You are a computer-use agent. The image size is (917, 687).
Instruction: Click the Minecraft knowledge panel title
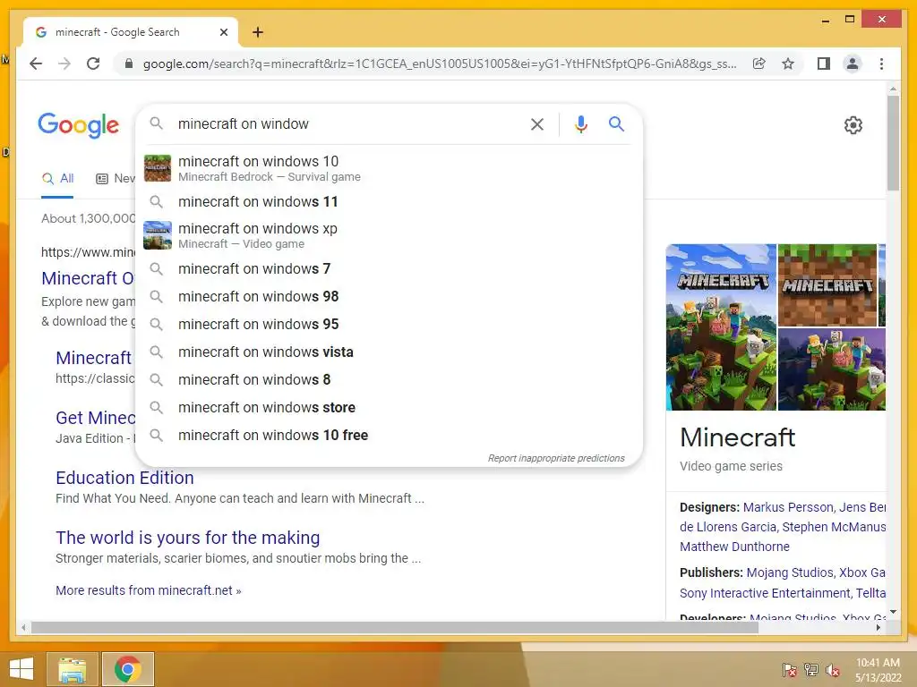738,437
